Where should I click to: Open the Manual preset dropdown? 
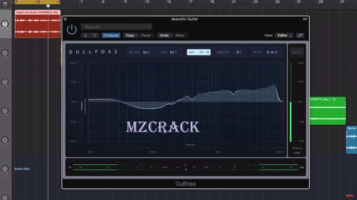(116, 27)
